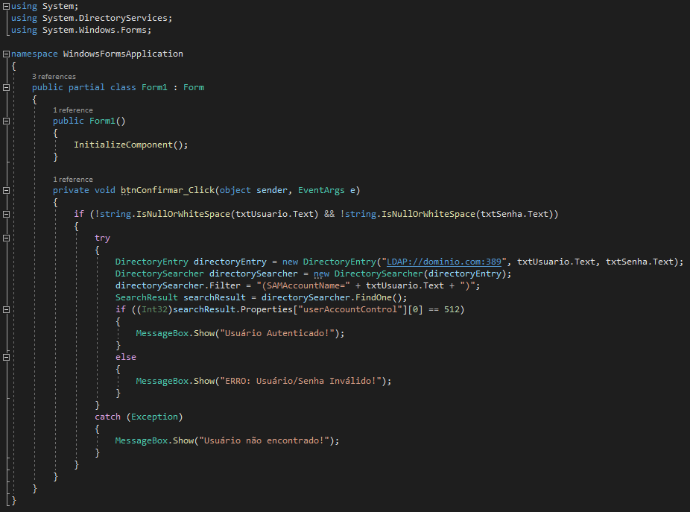Collapse the else block
The image size is (690, 512).
click(x=6, y=358)
